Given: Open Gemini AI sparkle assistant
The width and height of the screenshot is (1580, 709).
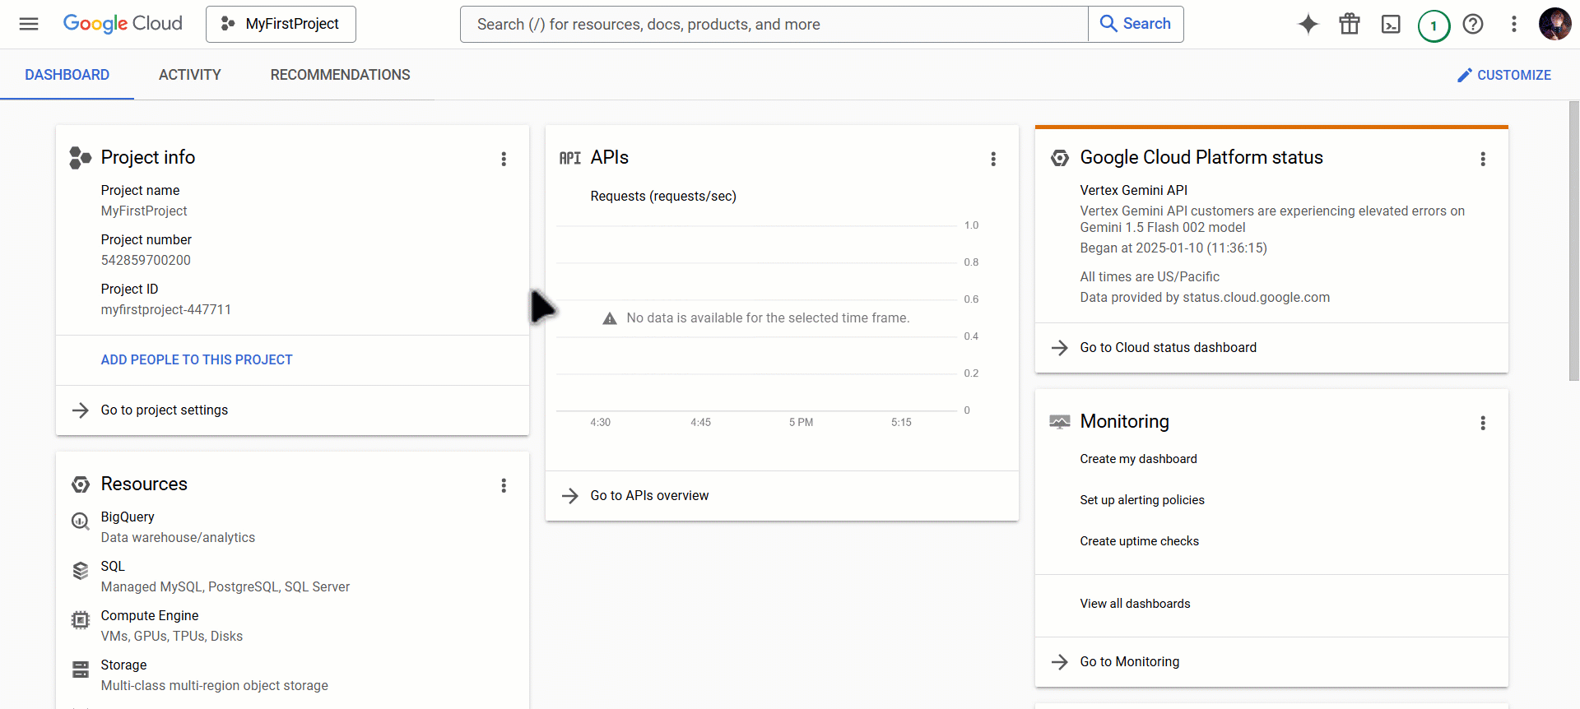Looking at the screenshot, I should [x=1308, y=24].
